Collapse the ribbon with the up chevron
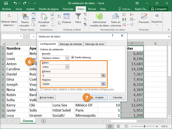The width and height of the screenshot is (172, 129). (168, 29)
